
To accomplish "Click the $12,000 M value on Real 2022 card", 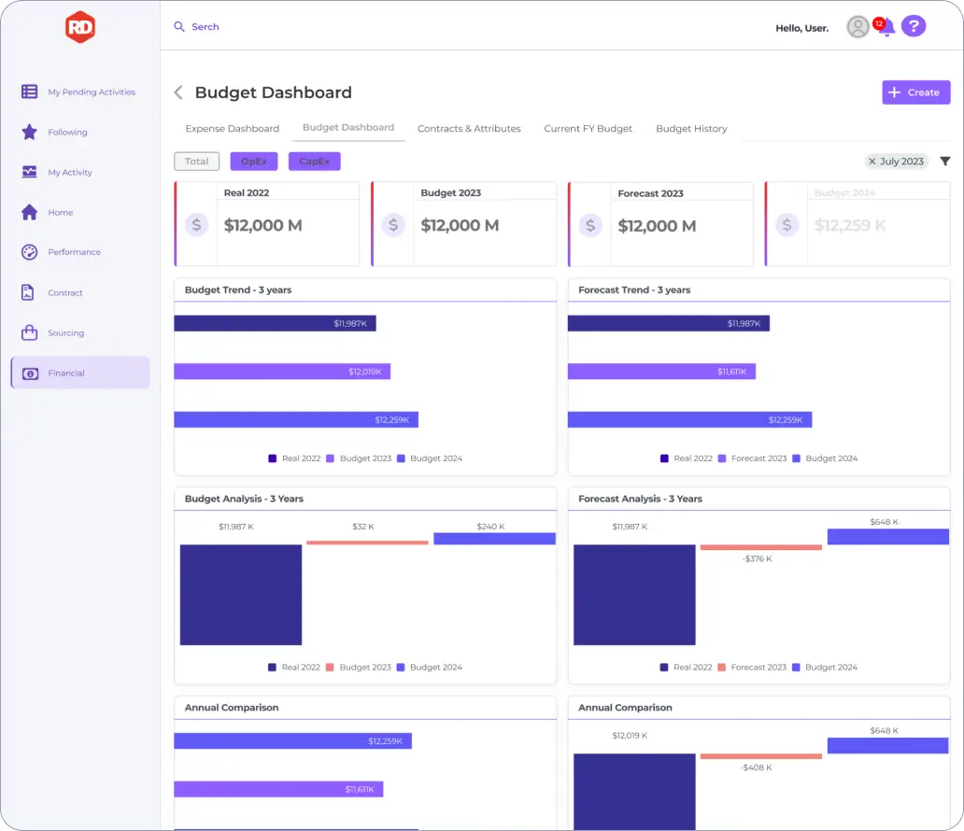I will pos(263,226).
